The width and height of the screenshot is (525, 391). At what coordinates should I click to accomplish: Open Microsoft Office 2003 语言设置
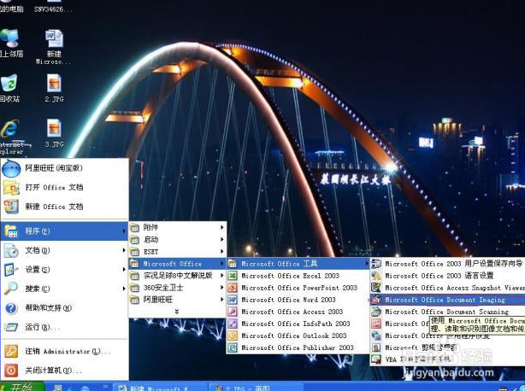(x=448, y=276)
